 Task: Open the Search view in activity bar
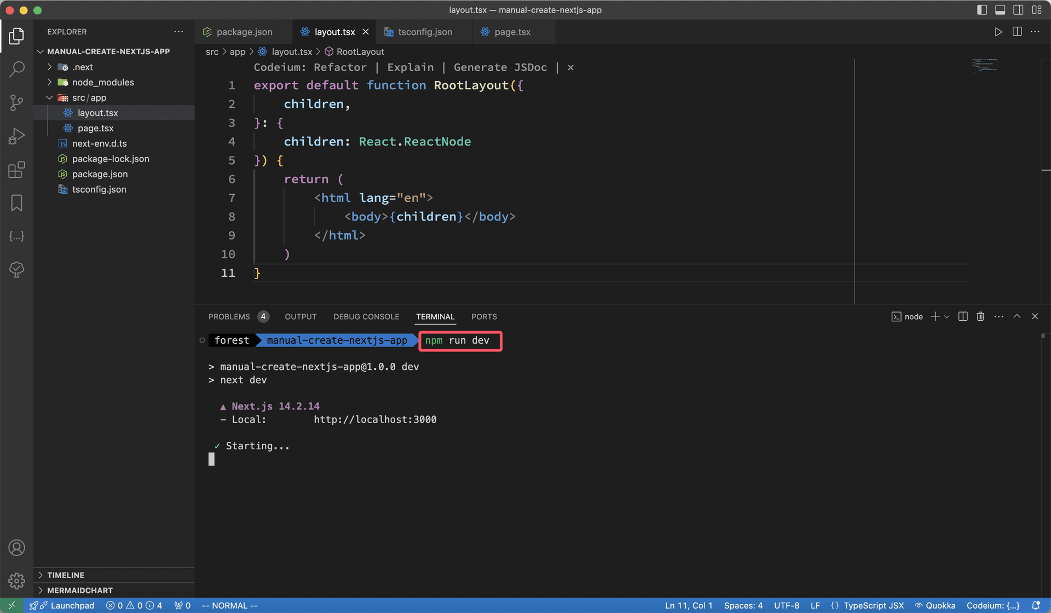coord(16,70)
